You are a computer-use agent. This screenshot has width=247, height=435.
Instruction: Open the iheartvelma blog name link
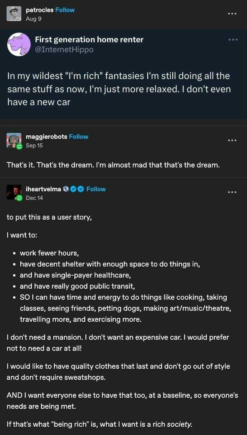(43, 189)
